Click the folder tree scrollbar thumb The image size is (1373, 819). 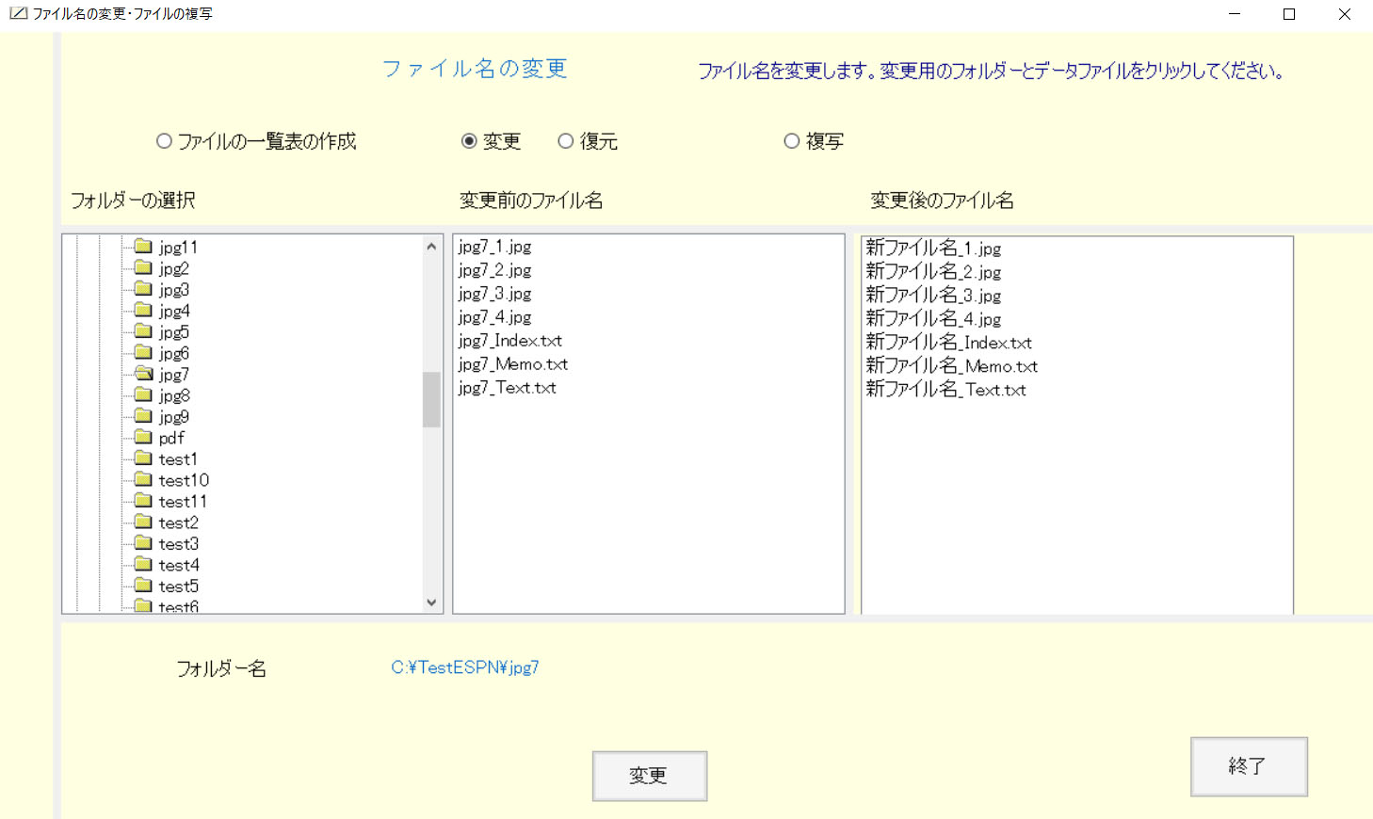click(x=431, y=399)
